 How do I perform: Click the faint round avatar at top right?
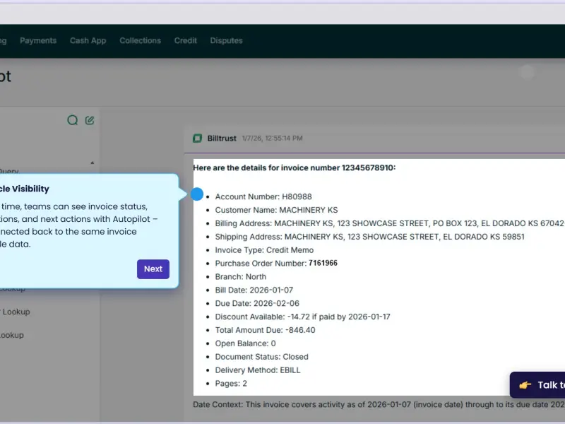tap(527, 73)
